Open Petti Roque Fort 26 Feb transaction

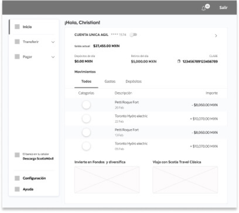coord(146,105)
